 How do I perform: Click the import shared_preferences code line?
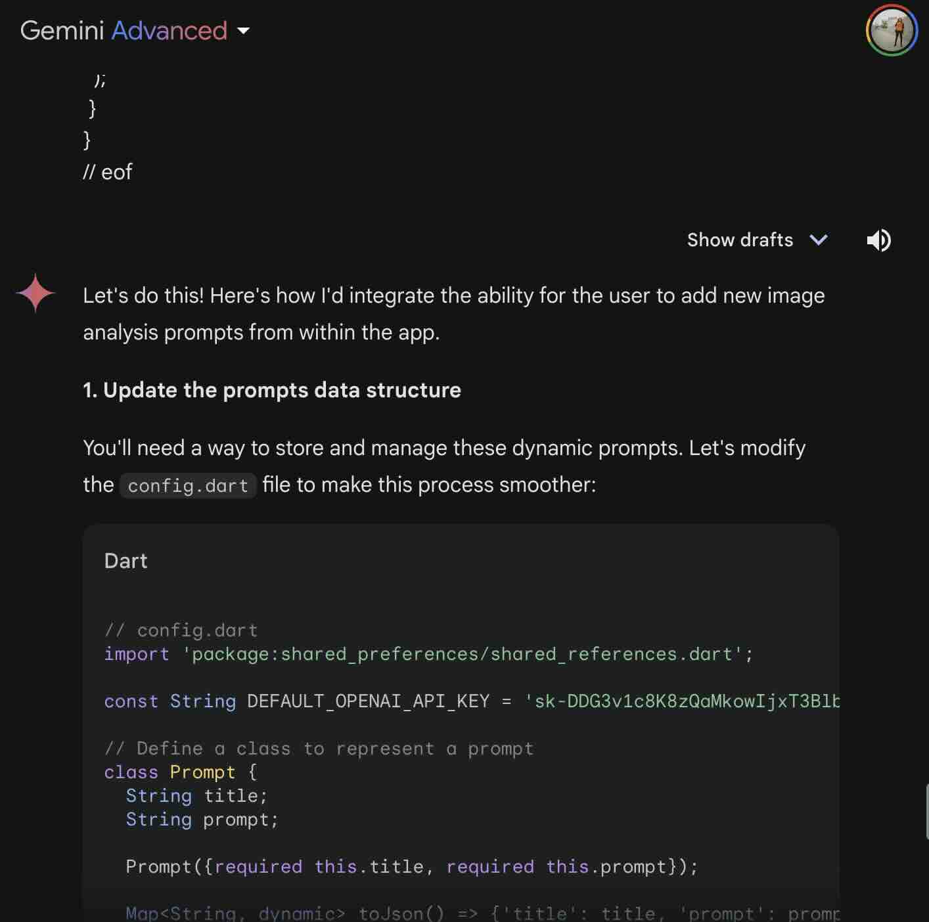click(428, 654)
